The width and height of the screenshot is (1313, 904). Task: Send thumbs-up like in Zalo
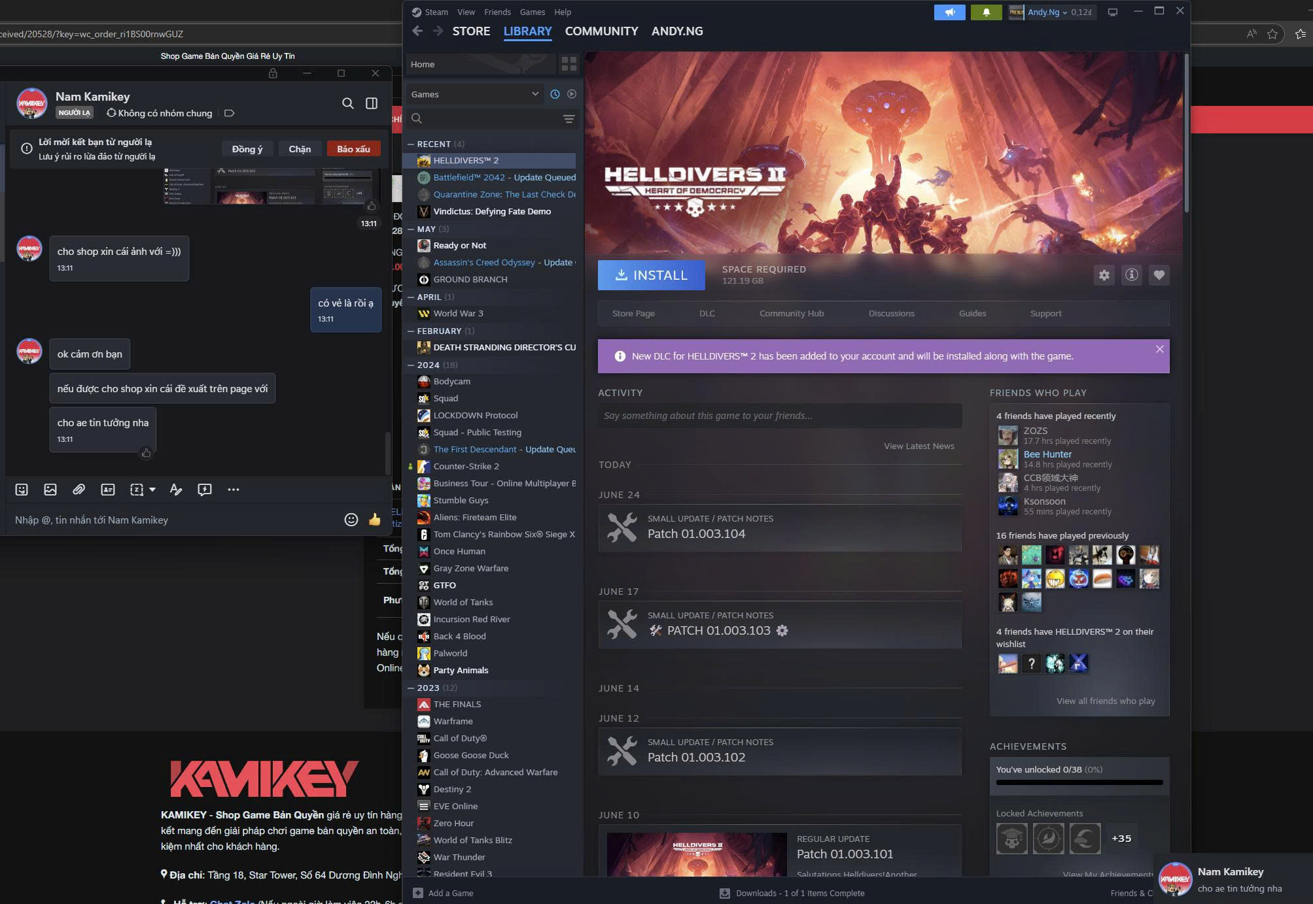click(x=375, y=520)
